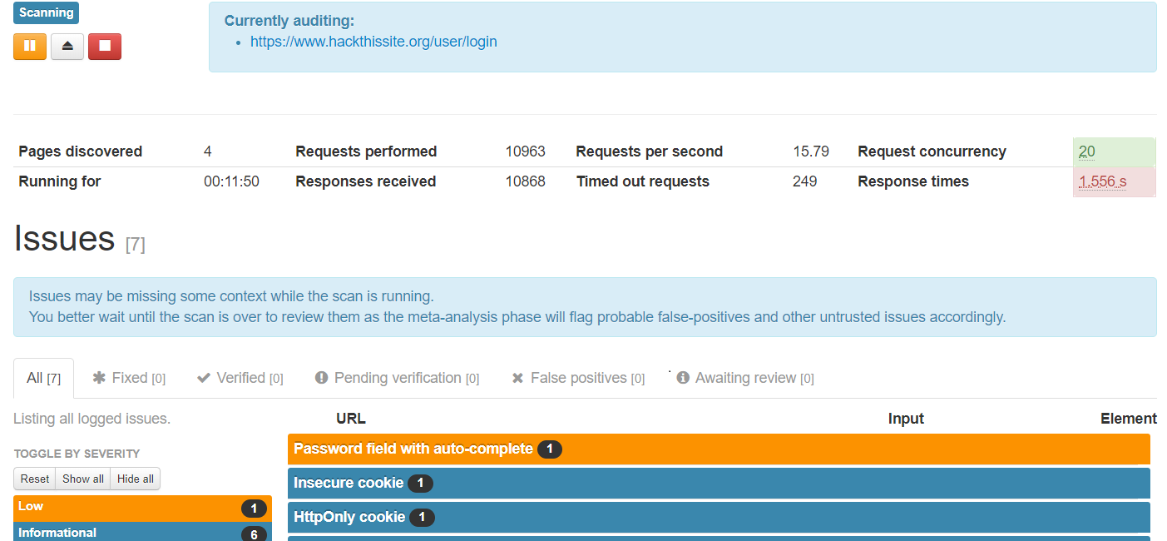Toggle Informational severity issues
The height and width of the screenshot is (541, 1167).
tap(142, 533)
